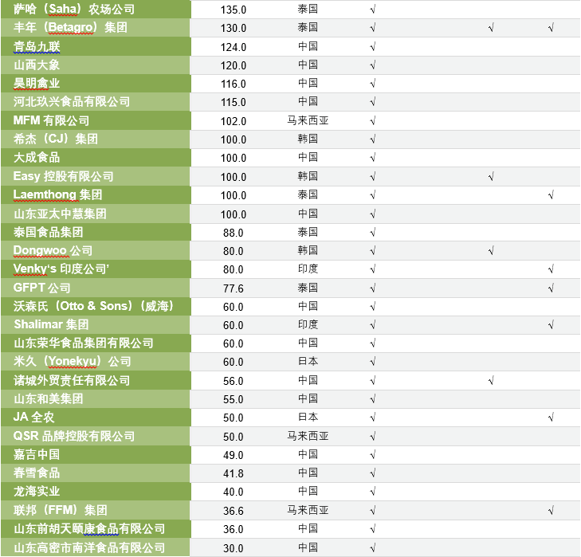Click the Dongwoo 公司 cell
The width and height of the screenshot is (581, 557).
96,250
